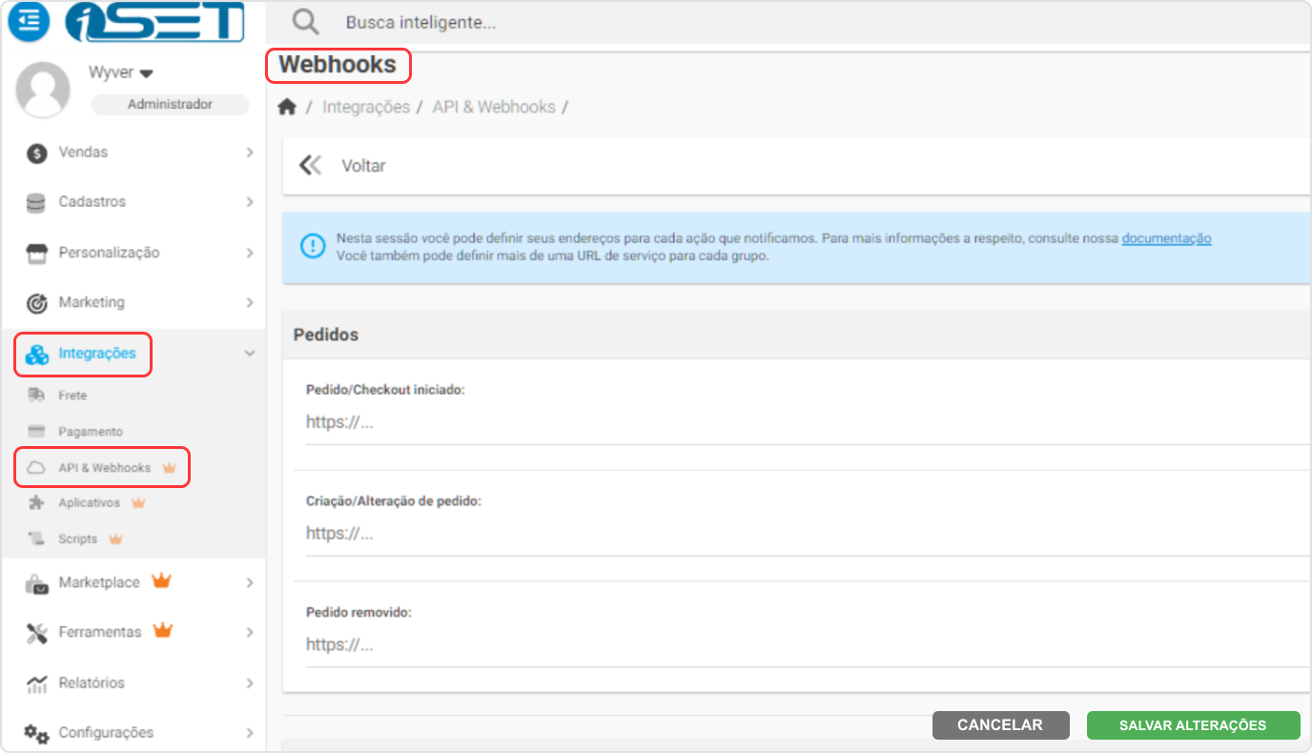The height and width of the screenshot is (753, 1312).
Task: Open the documentação link
Action: pyautogui.click(x=1166, y=238)
